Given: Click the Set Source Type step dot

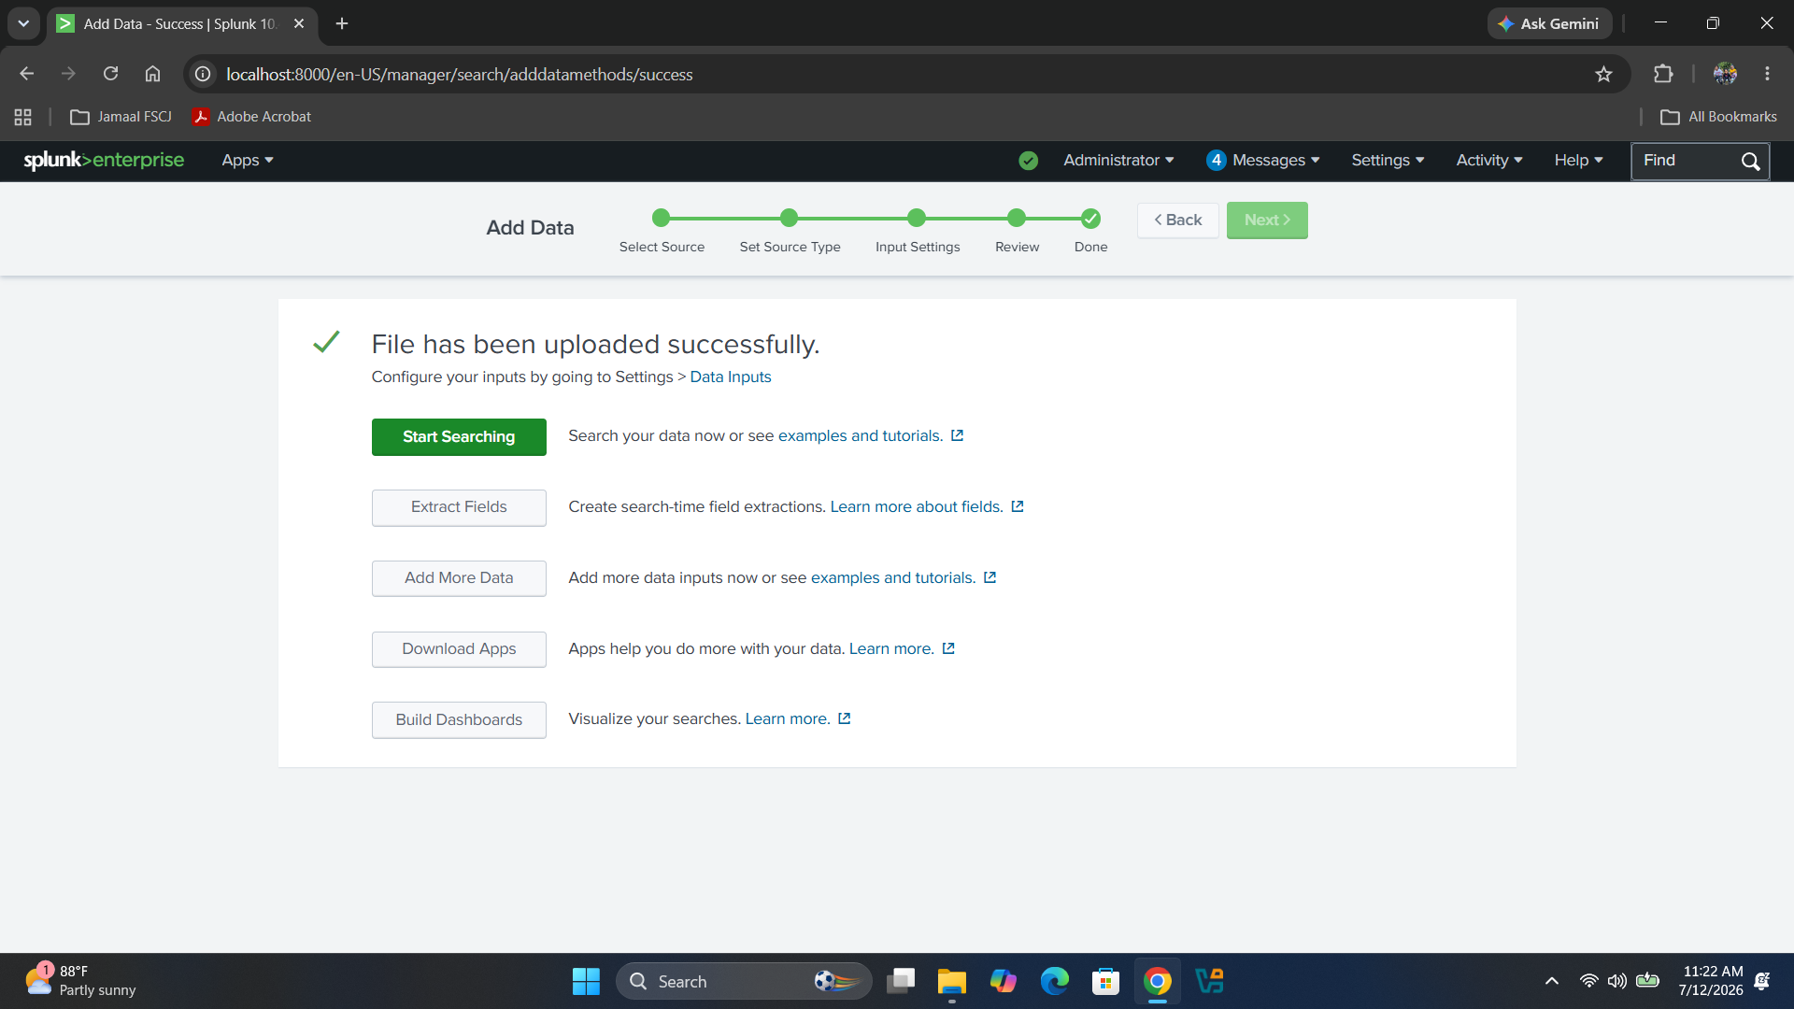Looking at the screenshot, I should click(x=790, y=218).
